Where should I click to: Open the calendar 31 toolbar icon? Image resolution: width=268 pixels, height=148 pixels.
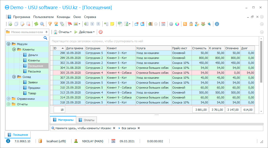(x=163, y=24)
